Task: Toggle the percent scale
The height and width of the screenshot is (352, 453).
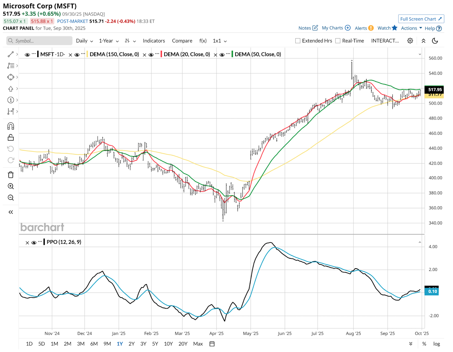Action: pyautogui.click(x=424, y=344)
